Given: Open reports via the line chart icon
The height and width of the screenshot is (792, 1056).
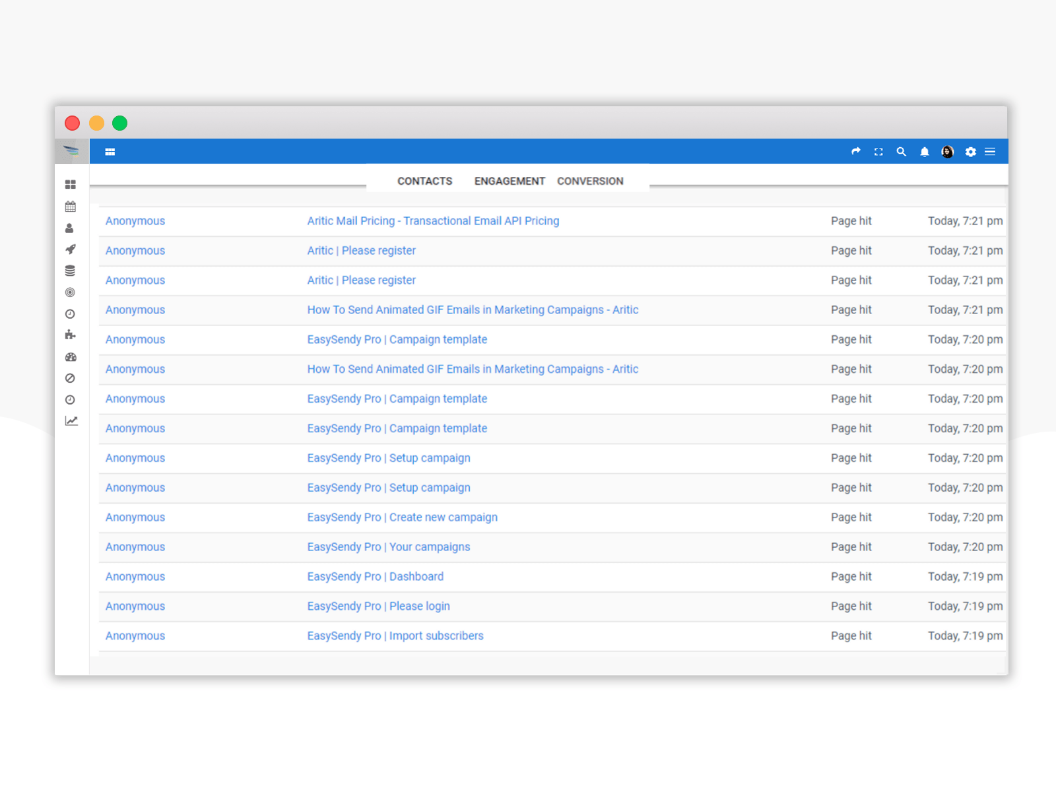Looking at the screenshot, I should (x=71, y=421).
